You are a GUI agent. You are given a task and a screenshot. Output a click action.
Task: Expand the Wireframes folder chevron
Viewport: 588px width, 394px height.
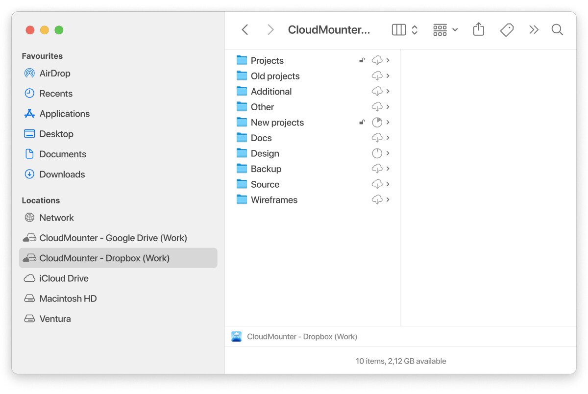click(388, 199)
